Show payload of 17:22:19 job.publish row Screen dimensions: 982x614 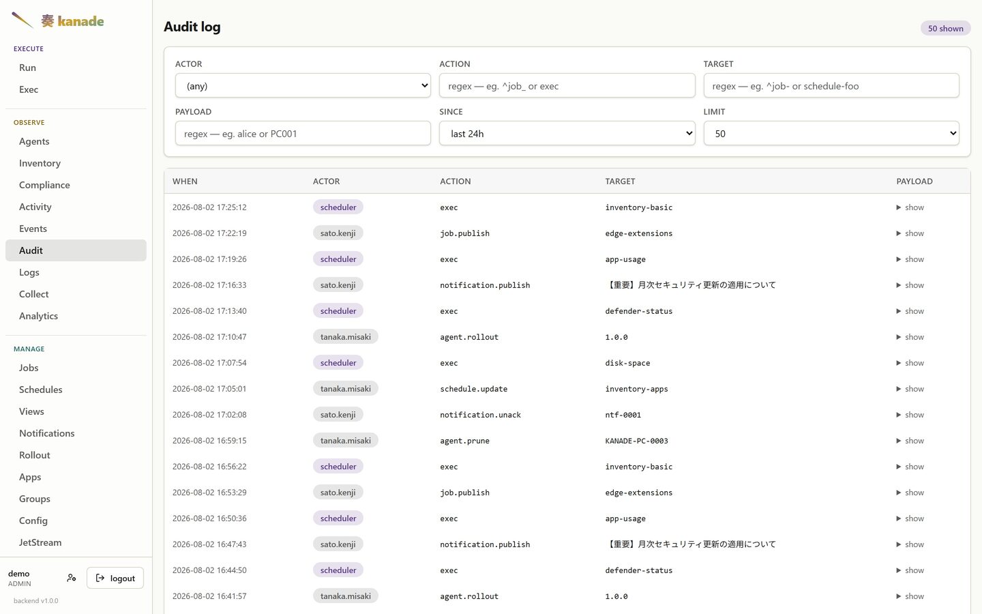[x=910, y=233]
